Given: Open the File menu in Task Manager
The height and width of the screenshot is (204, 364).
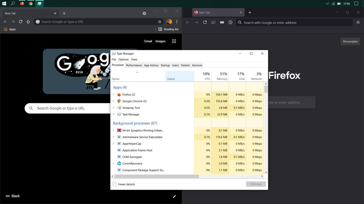Looking at the screenshot, I should click(x=114, y=60).
